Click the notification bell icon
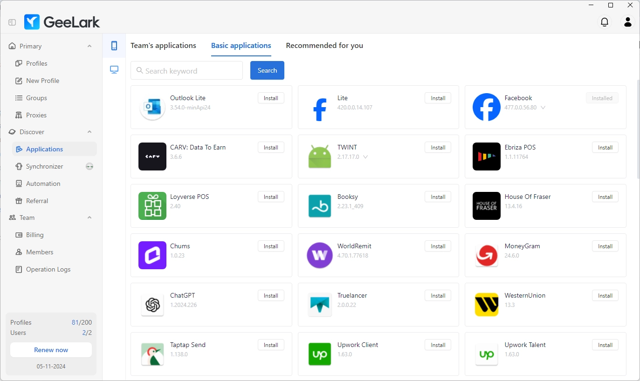The height and width of the screenshot is (381, 640). click(605, 22)
